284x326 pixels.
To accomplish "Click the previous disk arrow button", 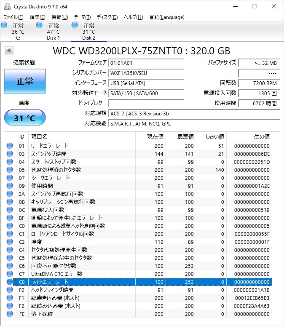I will coord(9,50).
